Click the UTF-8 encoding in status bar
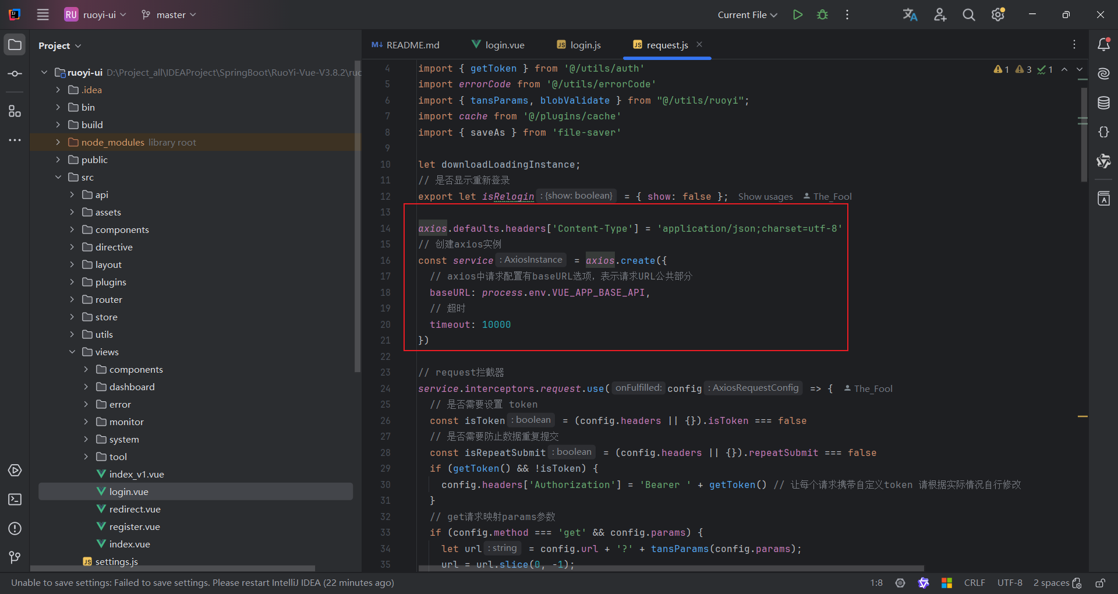The height and width of the screenshot is (594, 1118). click(1009, 583)
